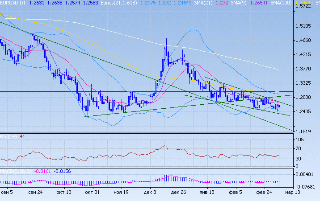Click the RSI(14) panel label
Screen dimensions: 320x201
8,136
